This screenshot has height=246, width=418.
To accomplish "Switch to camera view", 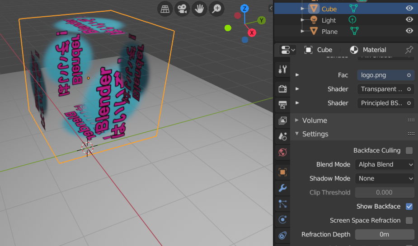I will coord(182,9).
